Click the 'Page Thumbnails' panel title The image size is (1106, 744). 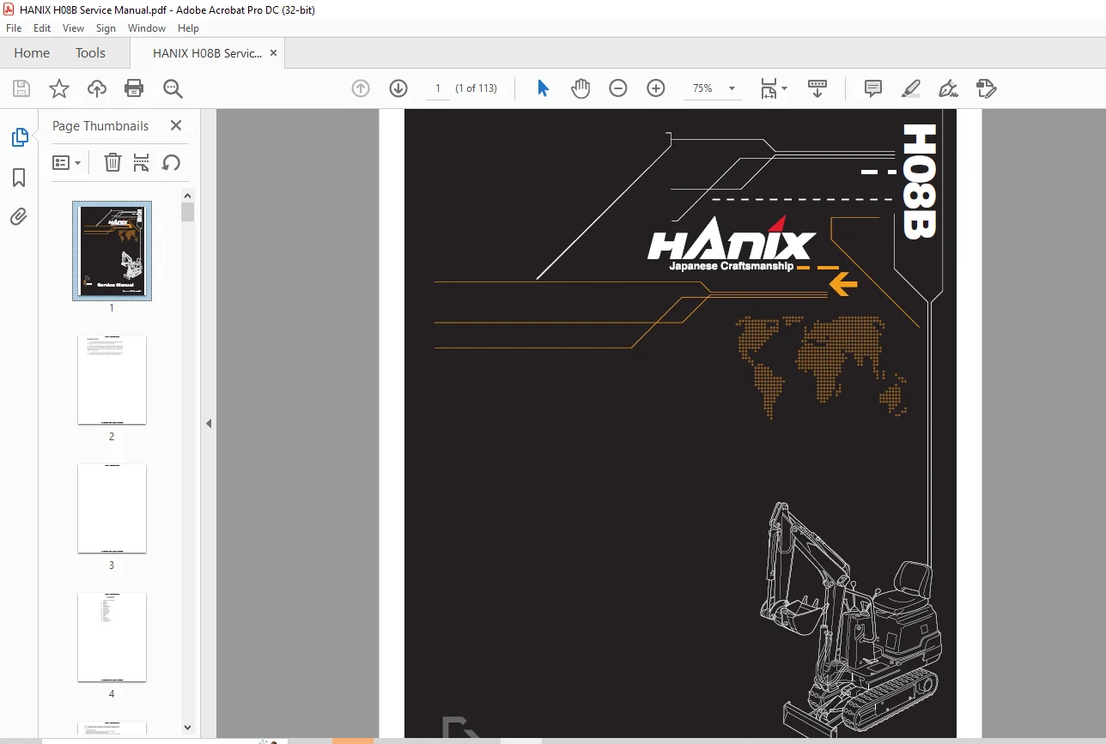pyautogui.click(x=100, y=125)
